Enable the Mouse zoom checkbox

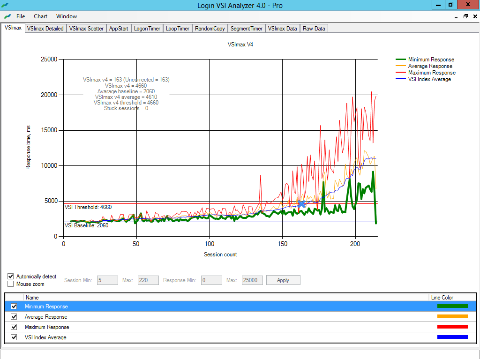(x=11, y=284)
